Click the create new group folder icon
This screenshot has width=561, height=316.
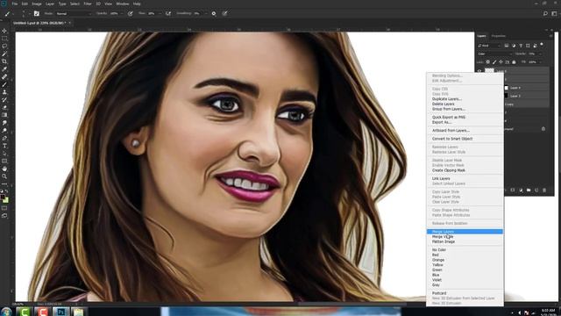pos(529,190)
